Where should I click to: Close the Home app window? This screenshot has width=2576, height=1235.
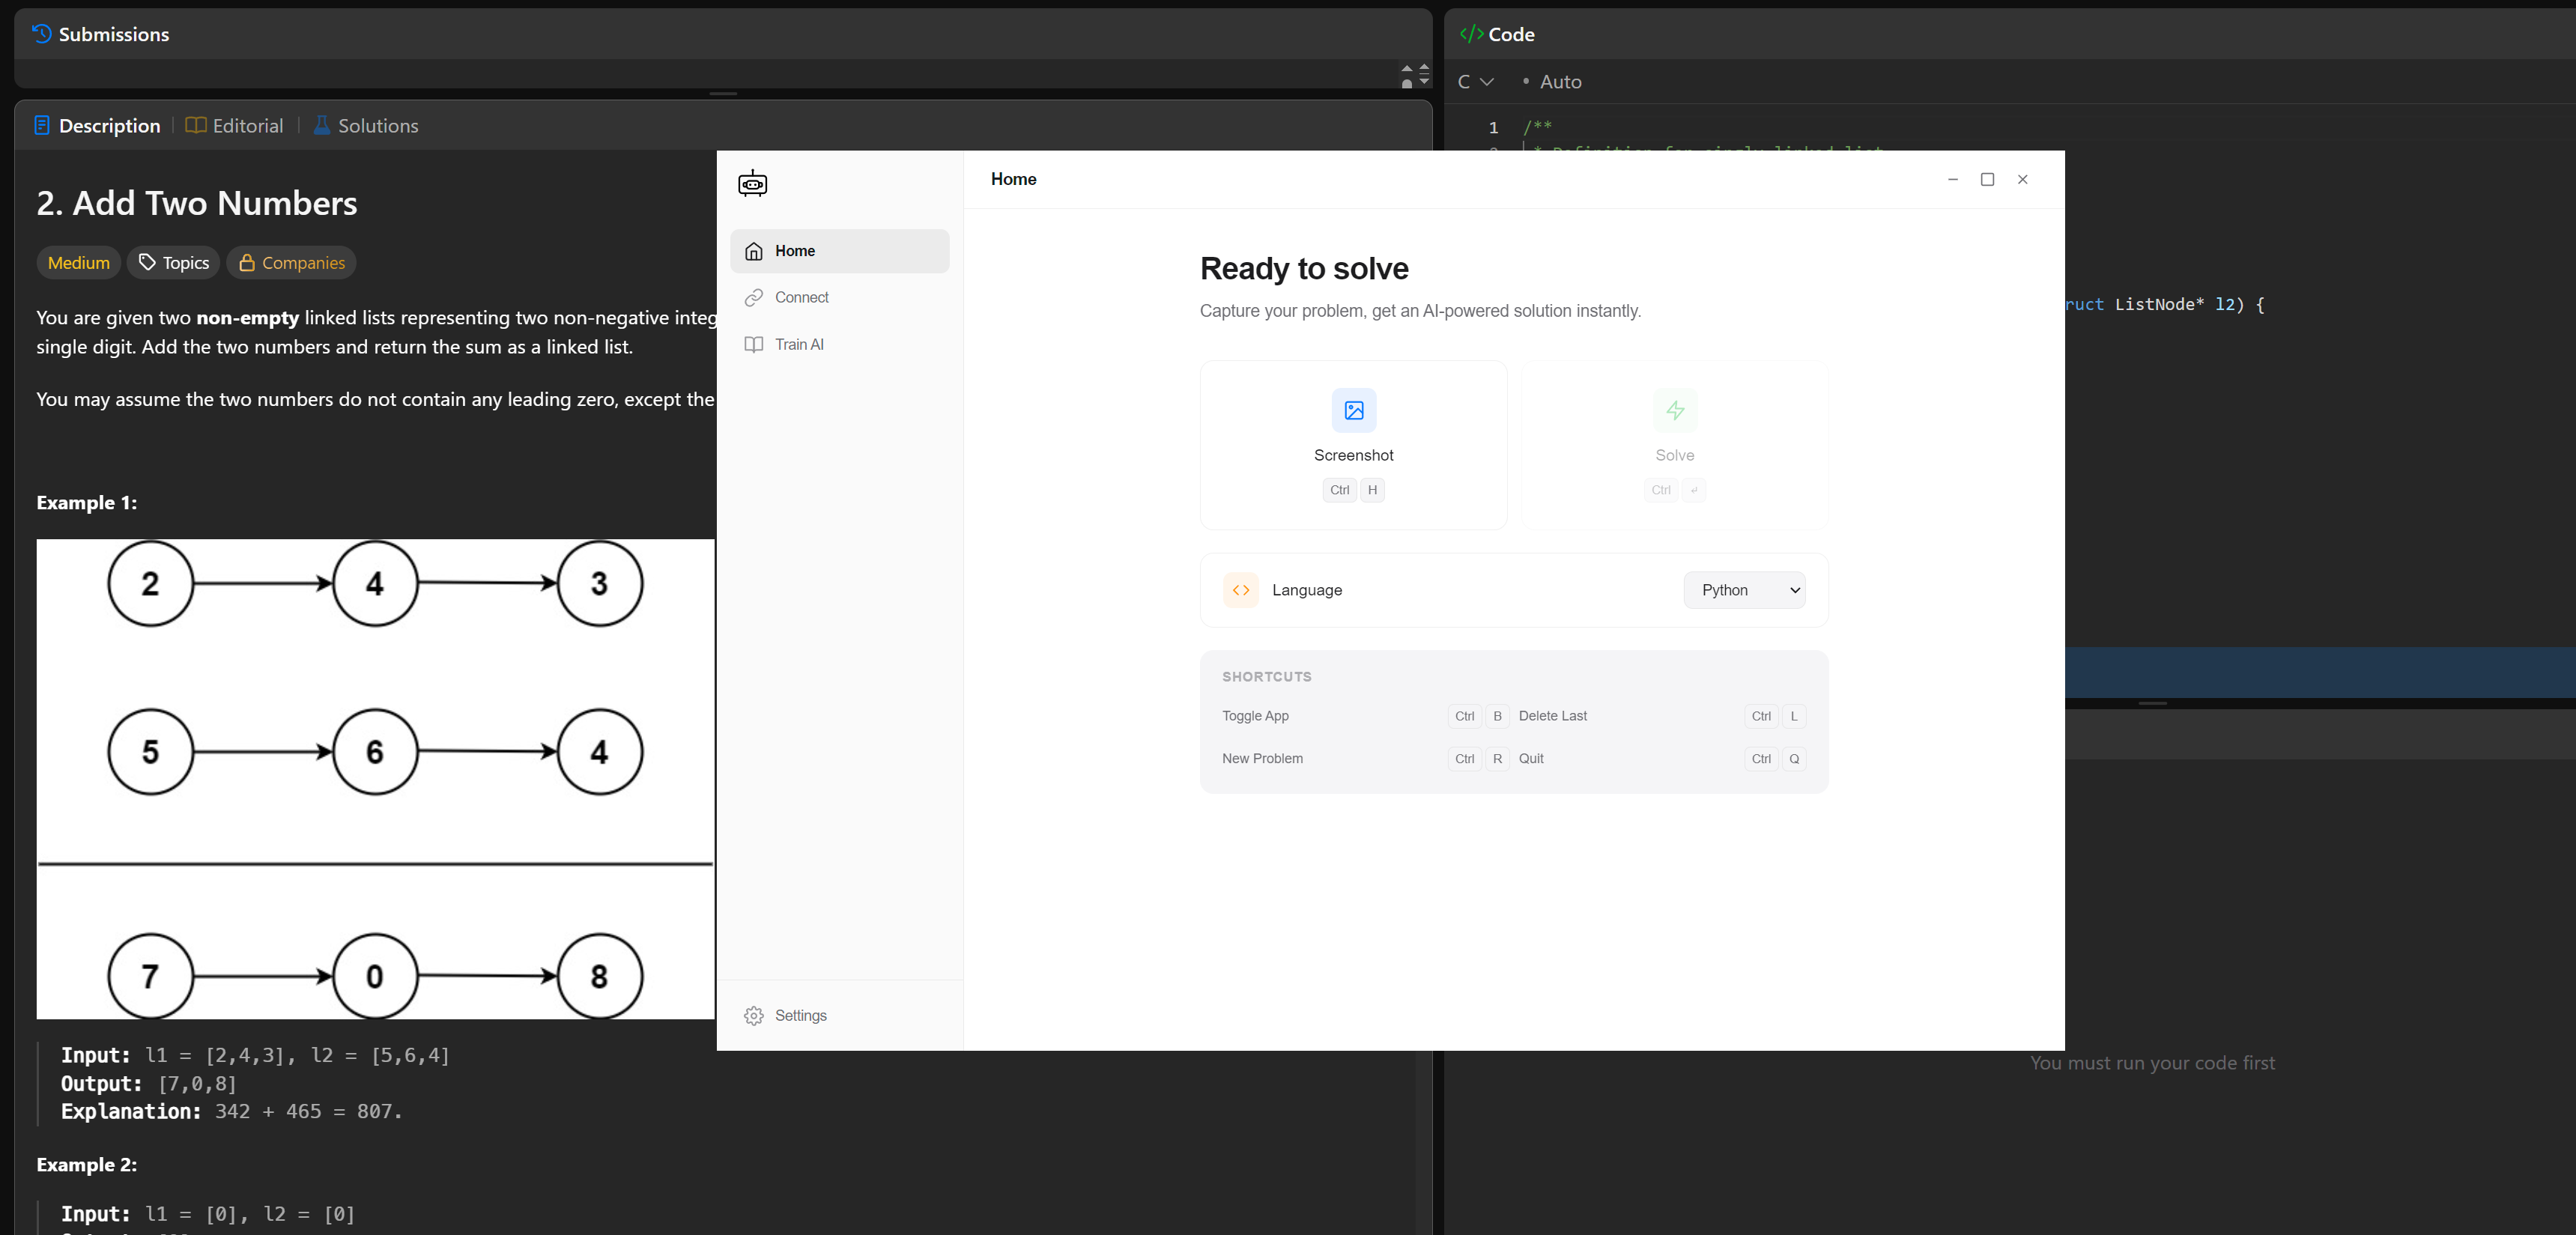click(2022, 180)
